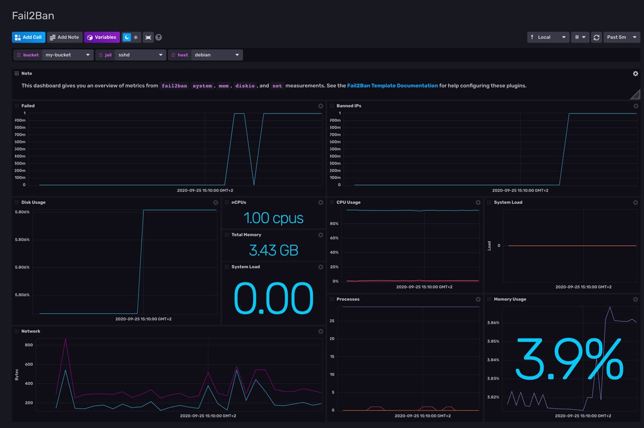The image size is (644, 428).
Task: Pause dashboard auto-refresh
Action: [x=576, y=37]
